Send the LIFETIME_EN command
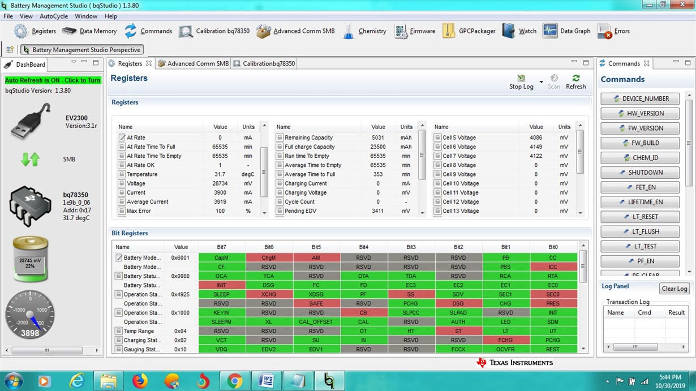 coord(640,201)
